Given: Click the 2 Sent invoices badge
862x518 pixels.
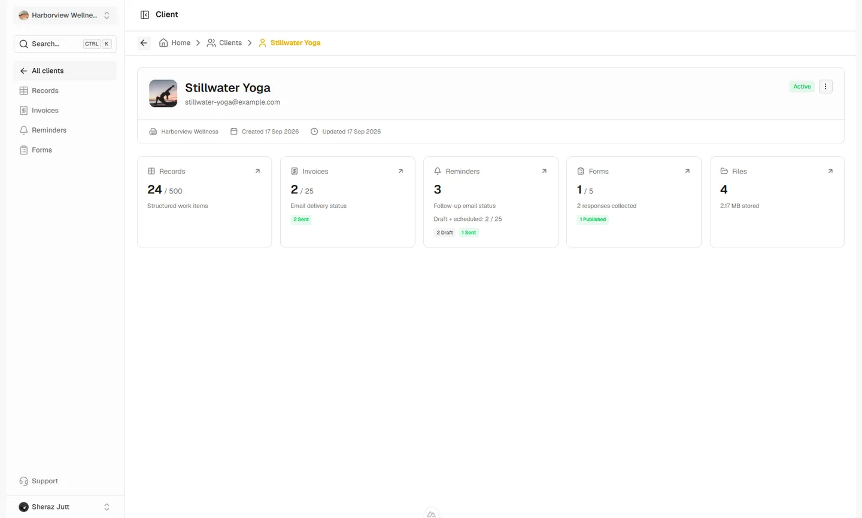Looking at the screenshot, I should [301, 220].
